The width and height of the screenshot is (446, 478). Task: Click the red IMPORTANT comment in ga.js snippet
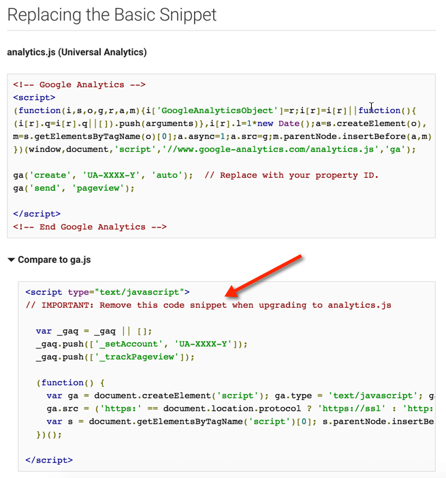(208, 305)
